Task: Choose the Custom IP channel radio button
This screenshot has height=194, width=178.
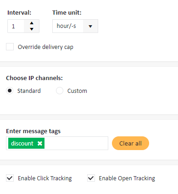Action: point(60,91)
